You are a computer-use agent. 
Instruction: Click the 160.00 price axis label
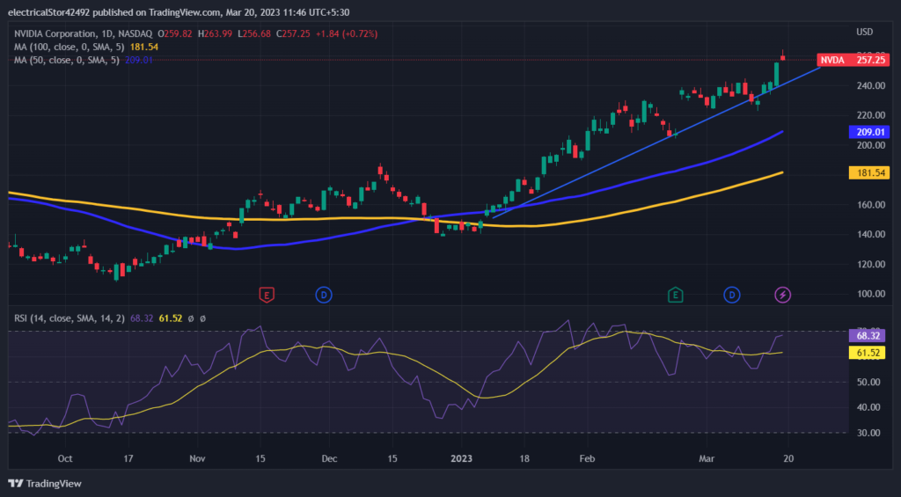[x=870, y=205]
